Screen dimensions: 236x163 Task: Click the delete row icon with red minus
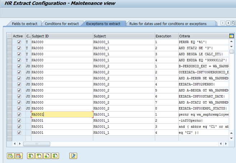[19, 156]
